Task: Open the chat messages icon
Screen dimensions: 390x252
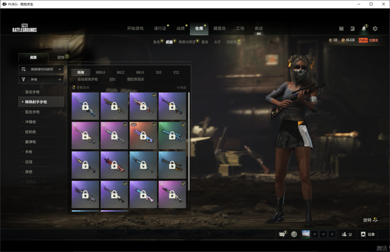Action: point(282,234)
